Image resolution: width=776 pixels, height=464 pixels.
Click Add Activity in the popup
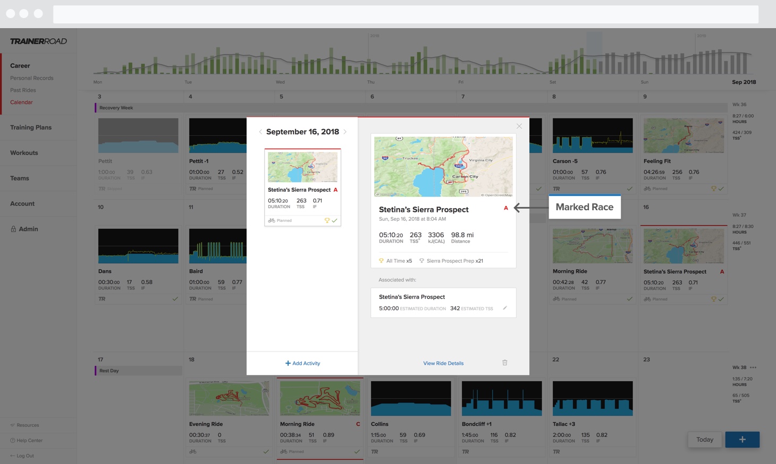point(302,363)
